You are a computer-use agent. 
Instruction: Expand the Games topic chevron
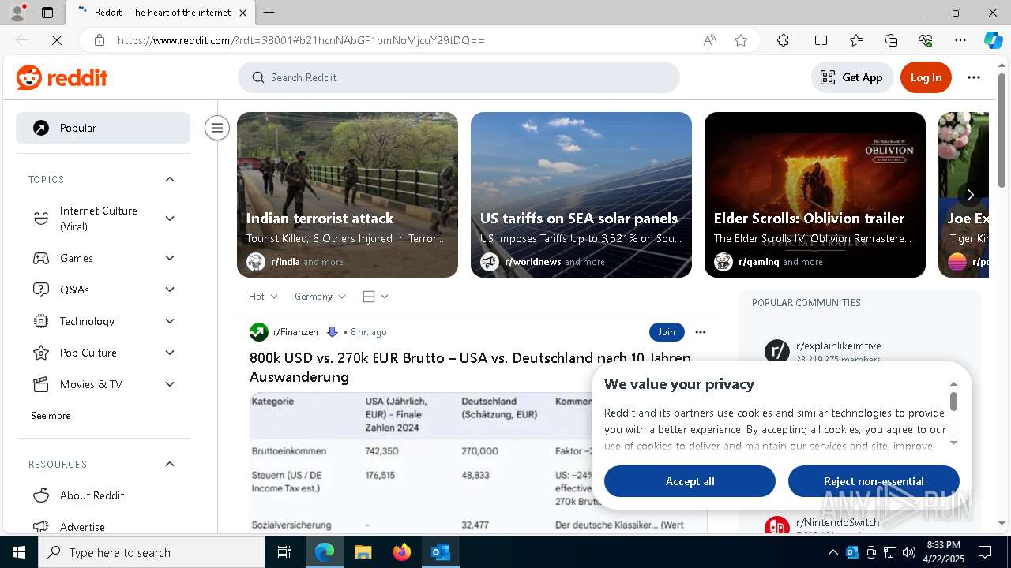[170, 258]
